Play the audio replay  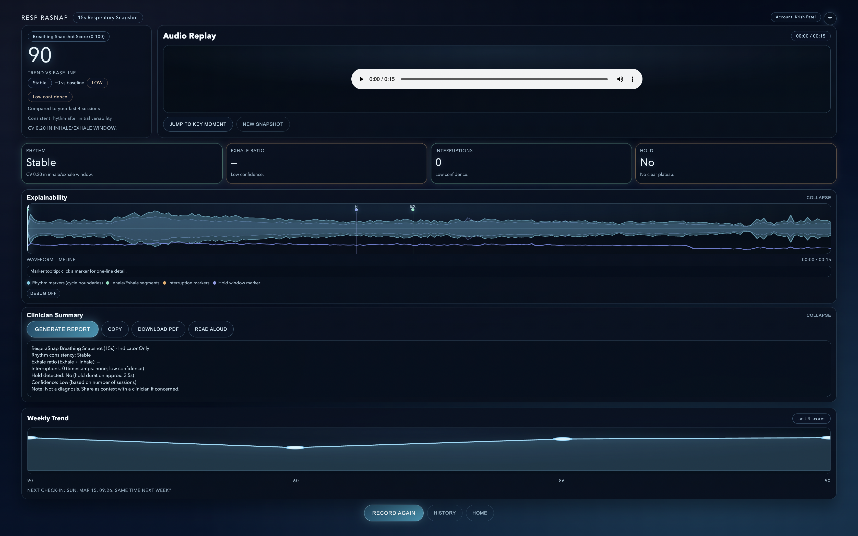point(361,79)
